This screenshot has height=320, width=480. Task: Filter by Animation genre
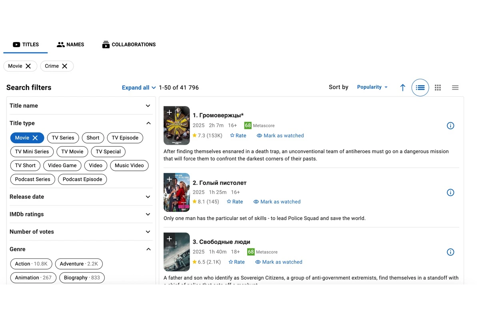[x=33, y=278]
